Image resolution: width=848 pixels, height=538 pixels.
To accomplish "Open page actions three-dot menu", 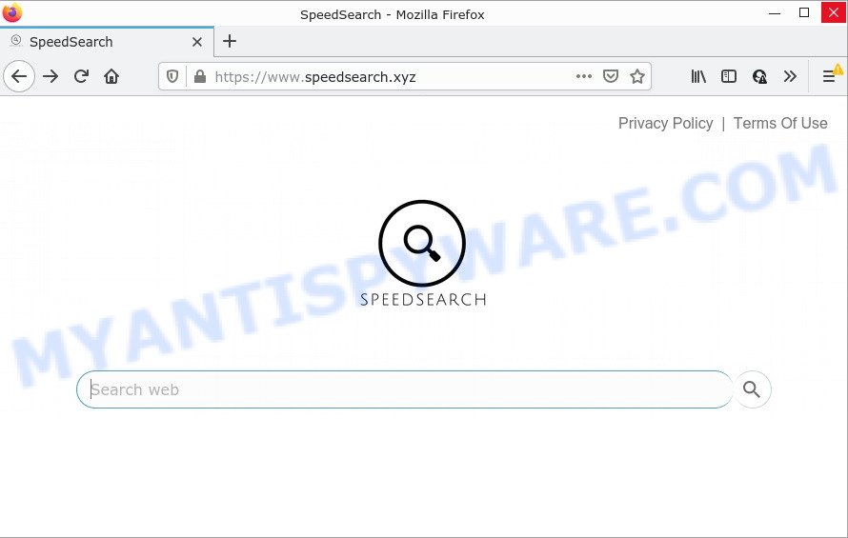I will (583, 76).
